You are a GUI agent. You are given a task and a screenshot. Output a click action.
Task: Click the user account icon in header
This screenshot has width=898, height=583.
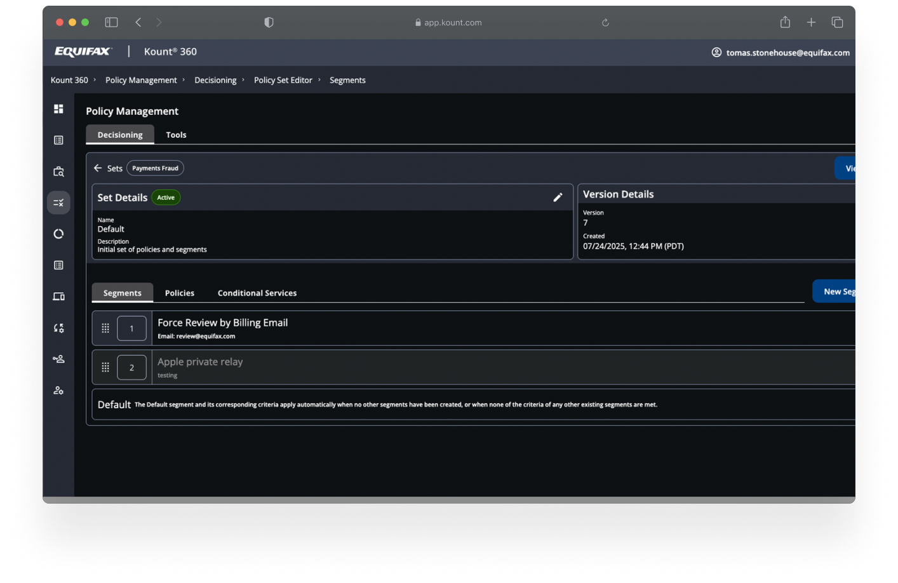pyautogui.click(x=716, y=52)
